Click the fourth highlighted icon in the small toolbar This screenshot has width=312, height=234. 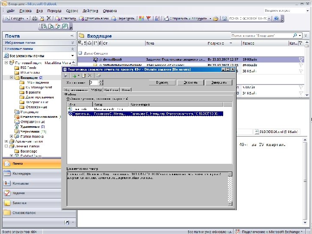point(65,26)
